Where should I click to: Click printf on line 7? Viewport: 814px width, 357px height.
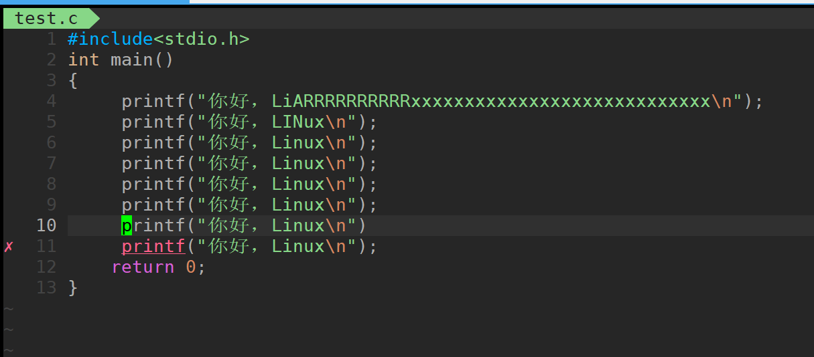click(x=153, y=163)
